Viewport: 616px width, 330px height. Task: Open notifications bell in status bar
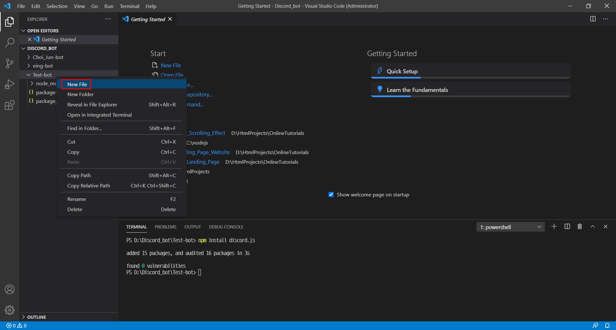[607, 326]
